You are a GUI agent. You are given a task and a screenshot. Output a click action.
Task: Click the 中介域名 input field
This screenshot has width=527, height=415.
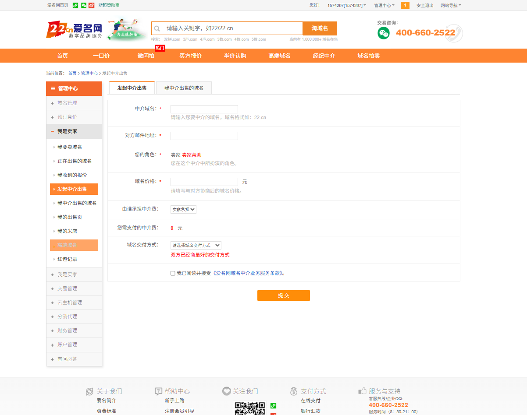204,109
